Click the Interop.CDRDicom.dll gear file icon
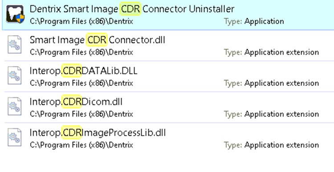The image size is (334, 172). coord(15,106)
